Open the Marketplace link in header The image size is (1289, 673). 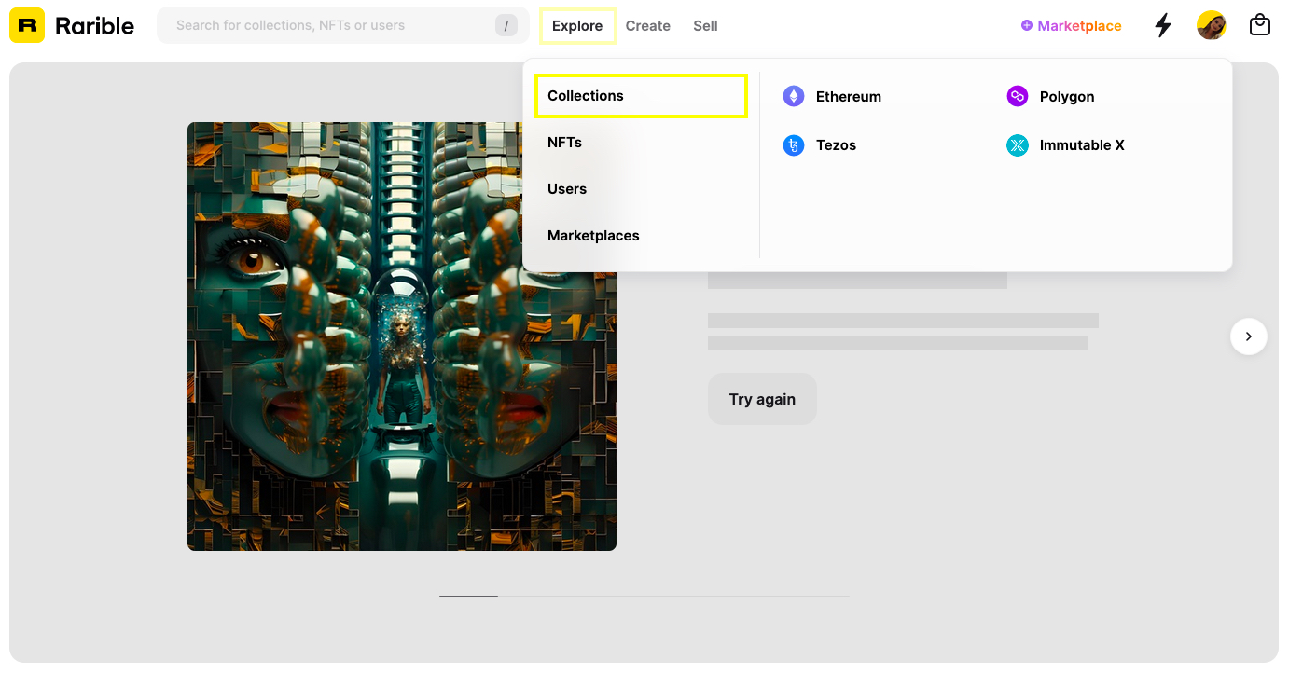pyautogui.click(x=1072, y=26)
